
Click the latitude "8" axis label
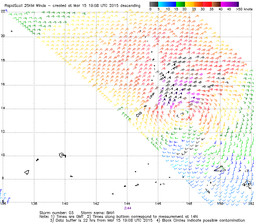pos(3,178)
